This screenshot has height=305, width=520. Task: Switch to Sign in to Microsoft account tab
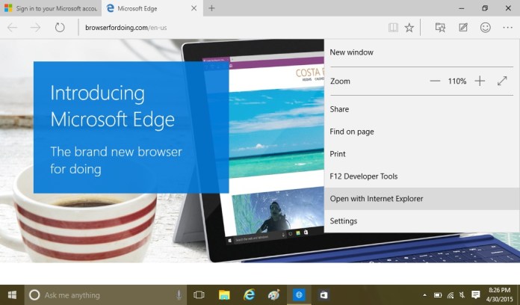click(x=51, y=8)
